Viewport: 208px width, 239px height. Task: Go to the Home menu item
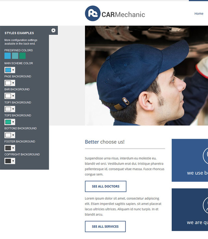[x=199, y=14]
